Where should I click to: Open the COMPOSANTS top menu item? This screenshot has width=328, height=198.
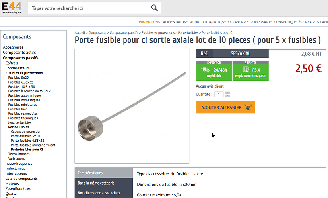(261, 22)
